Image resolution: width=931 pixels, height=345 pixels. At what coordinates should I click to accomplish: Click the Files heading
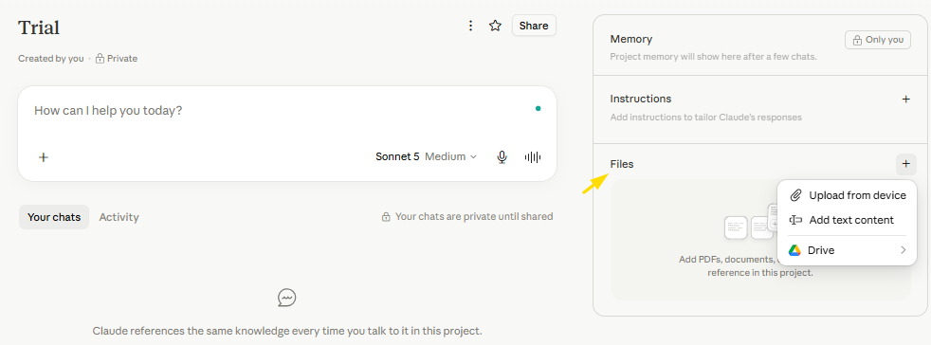pyautogui.click(x=622, y=164)
